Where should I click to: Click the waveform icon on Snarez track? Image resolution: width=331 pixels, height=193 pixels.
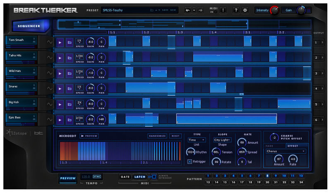pos(50,88)
